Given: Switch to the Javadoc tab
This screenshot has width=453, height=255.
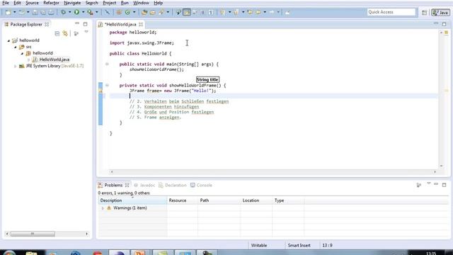Looking at the screenshot, I should [x=144, y=186].
